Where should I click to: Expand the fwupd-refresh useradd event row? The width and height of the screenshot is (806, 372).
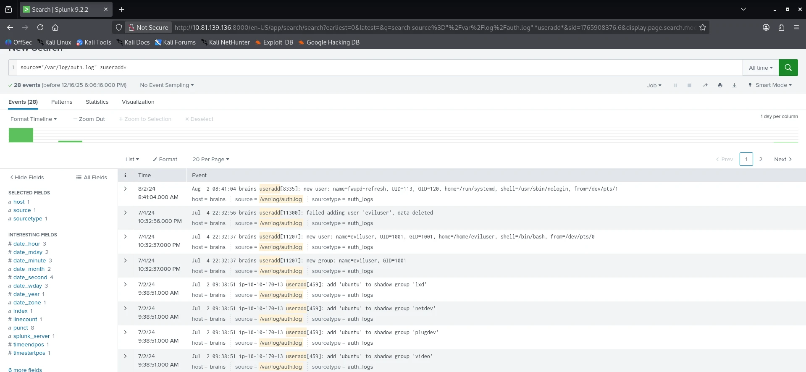[125, 189]
